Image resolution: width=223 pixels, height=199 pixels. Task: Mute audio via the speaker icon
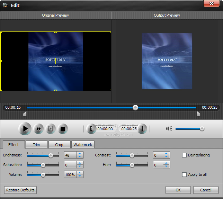(169, 129)
